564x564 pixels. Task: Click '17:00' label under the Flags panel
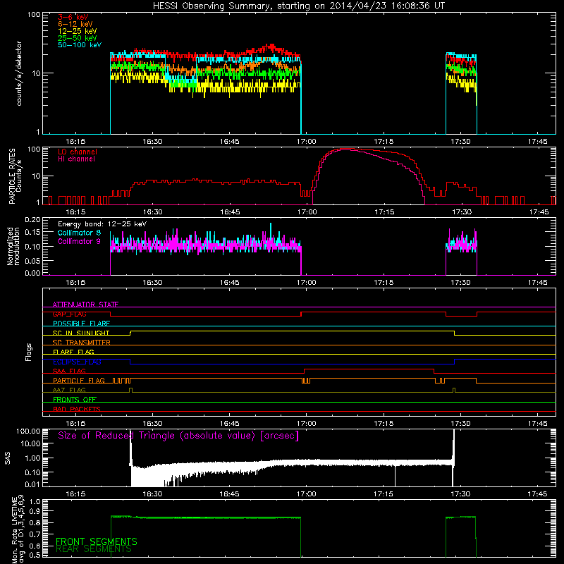click(307, 424)
